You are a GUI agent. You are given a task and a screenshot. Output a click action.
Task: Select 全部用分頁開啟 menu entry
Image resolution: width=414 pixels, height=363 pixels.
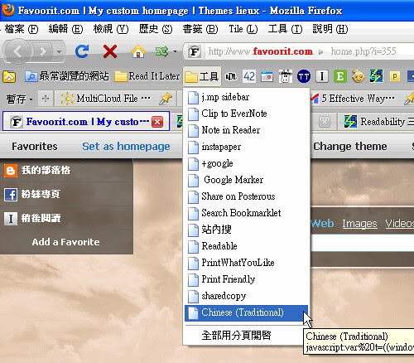[x=247, y=336]
